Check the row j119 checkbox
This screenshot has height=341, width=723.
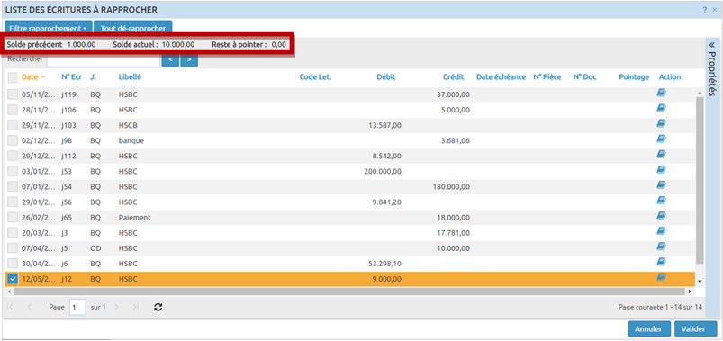13,95
